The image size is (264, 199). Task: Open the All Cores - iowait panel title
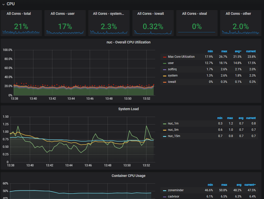[150, 14]
